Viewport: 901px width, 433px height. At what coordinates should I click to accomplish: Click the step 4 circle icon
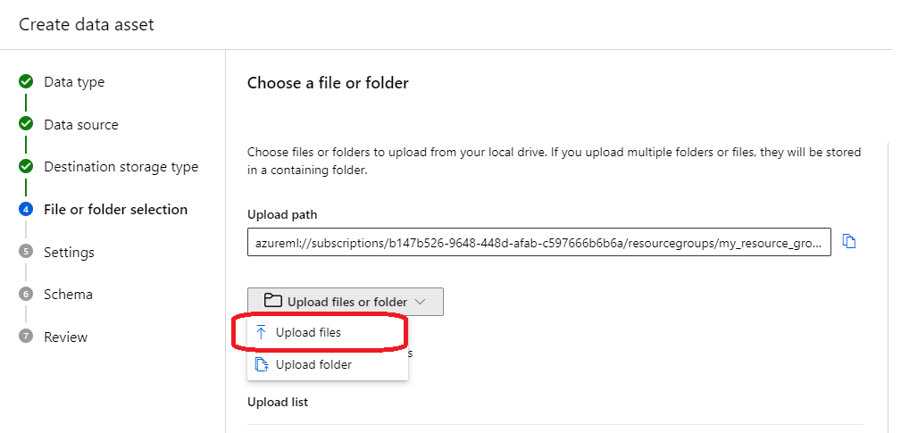point(25,210)
